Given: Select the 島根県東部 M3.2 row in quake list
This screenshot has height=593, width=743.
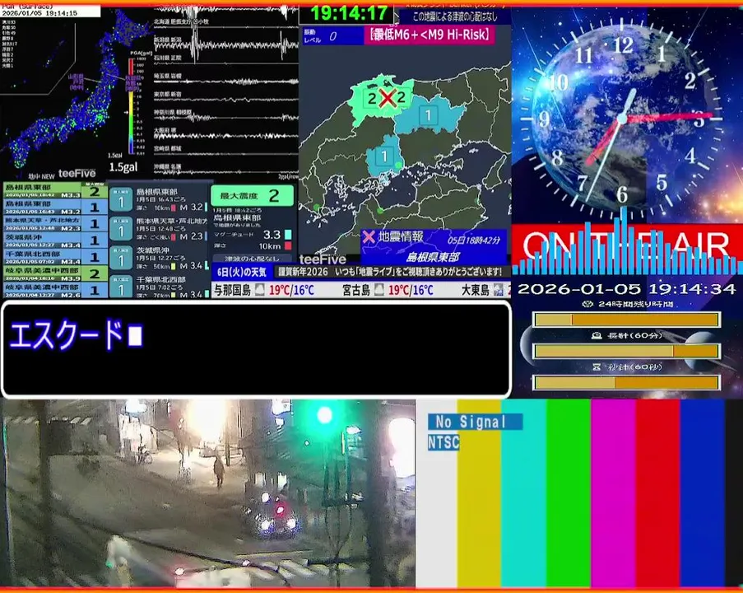Looking at the screenshot, I should (x=55, y=208).
